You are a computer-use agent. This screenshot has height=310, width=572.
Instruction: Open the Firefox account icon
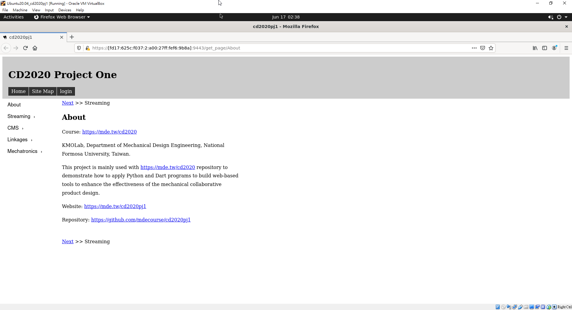coord(554,48)
